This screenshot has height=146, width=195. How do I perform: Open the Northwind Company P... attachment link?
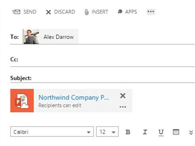(74, 97)
